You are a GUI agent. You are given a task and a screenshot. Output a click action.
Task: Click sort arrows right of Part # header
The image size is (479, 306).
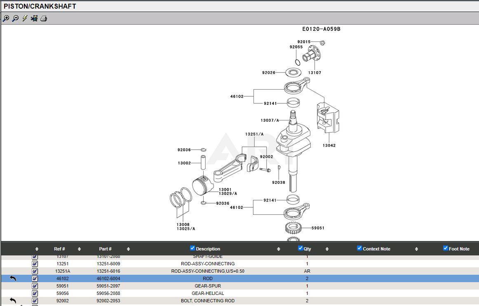point(128,249)
